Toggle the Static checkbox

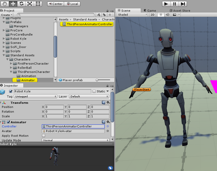tap(94, 91)
